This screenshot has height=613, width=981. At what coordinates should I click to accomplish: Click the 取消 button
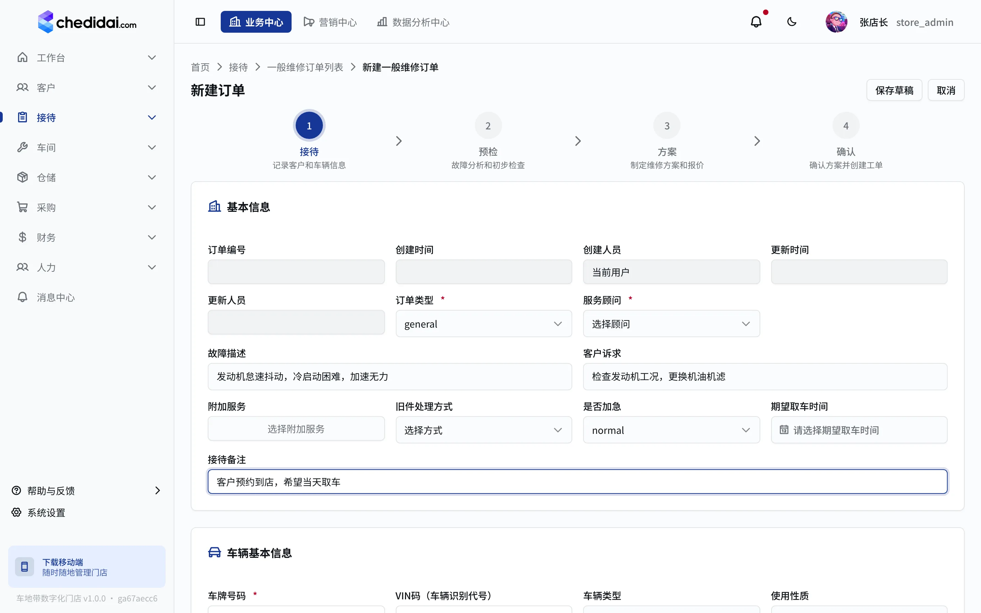point(946,90)
